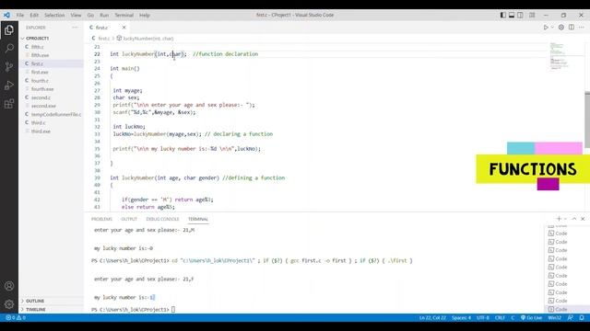Split the editor to the right
590x331 pixels.
coord(572,28)
